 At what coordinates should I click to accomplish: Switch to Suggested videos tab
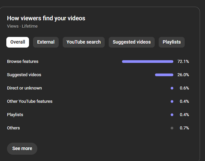coord(132,42)
